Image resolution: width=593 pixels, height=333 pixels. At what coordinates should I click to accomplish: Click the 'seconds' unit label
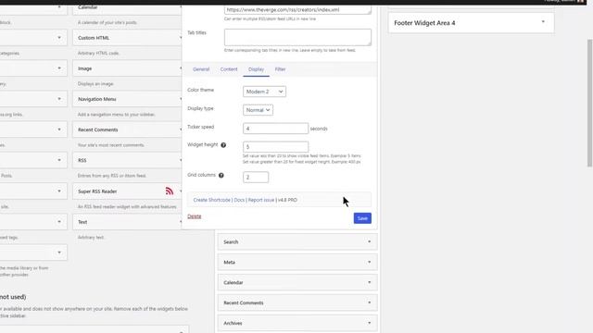pyautogui.click(x=319, y=129)
